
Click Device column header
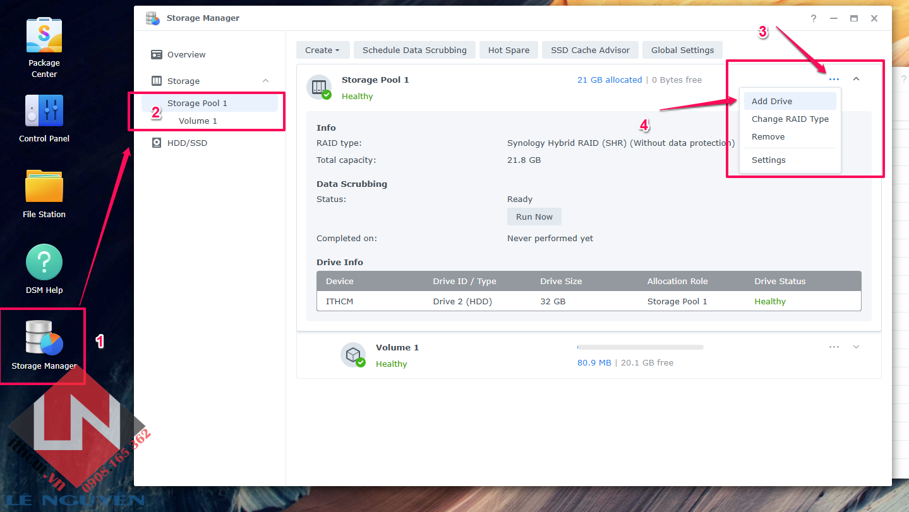click(340, 281)
